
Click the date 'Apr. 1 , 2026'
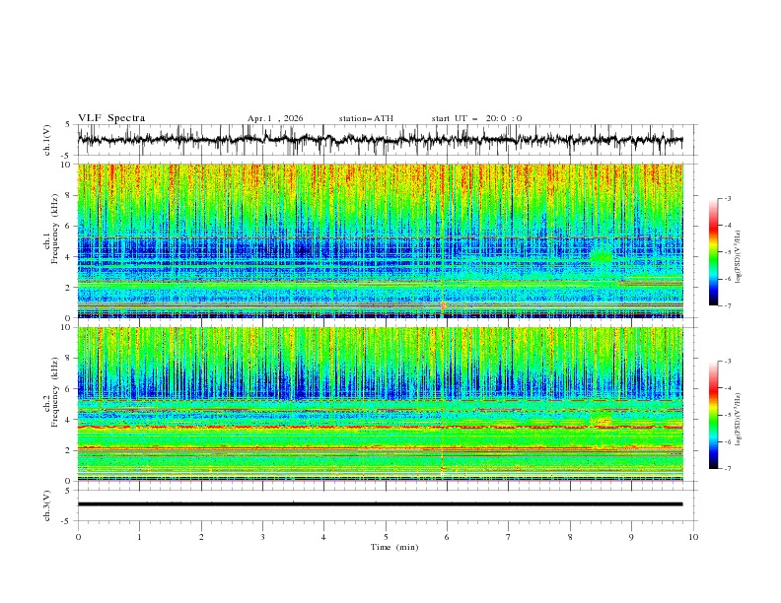pos(275,118)
